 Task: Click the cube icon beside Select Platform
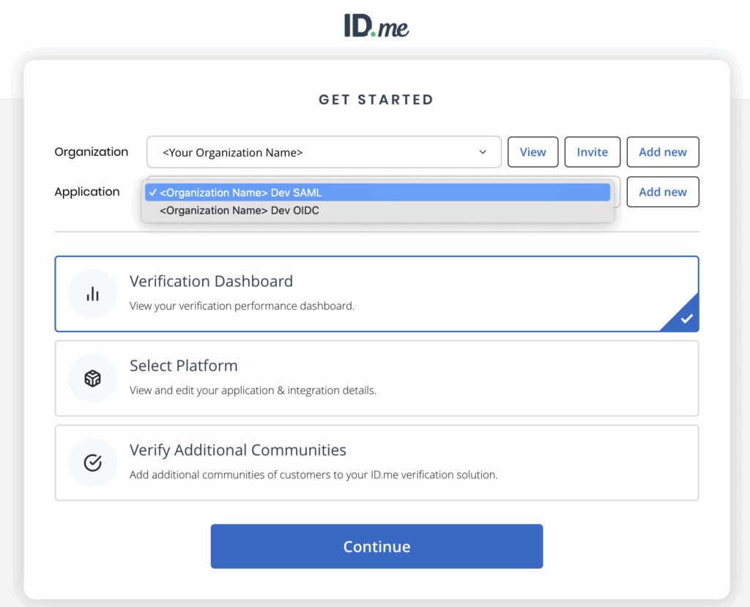click(93, 379)
